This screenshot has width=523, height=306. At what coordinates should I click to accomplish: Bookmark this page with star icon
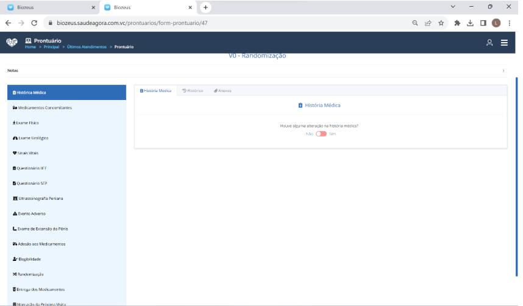(x=441, y=23)
